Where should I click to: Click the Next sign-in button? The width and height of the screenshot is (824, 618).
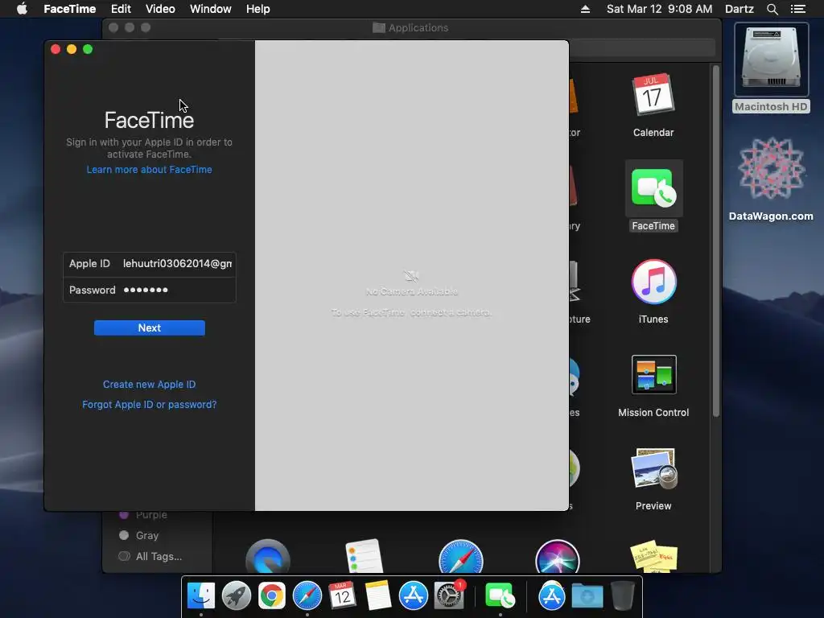149,328
